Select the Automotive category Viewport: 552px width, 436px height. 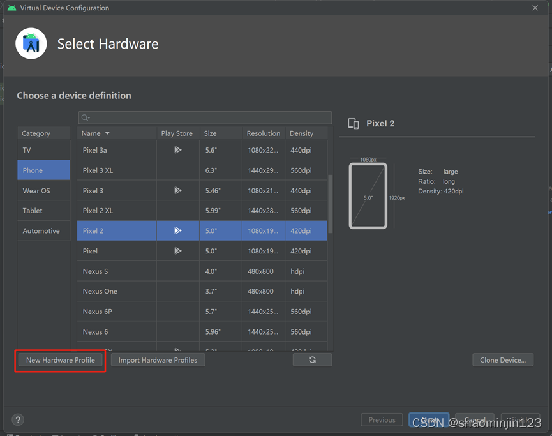point(44,230)
